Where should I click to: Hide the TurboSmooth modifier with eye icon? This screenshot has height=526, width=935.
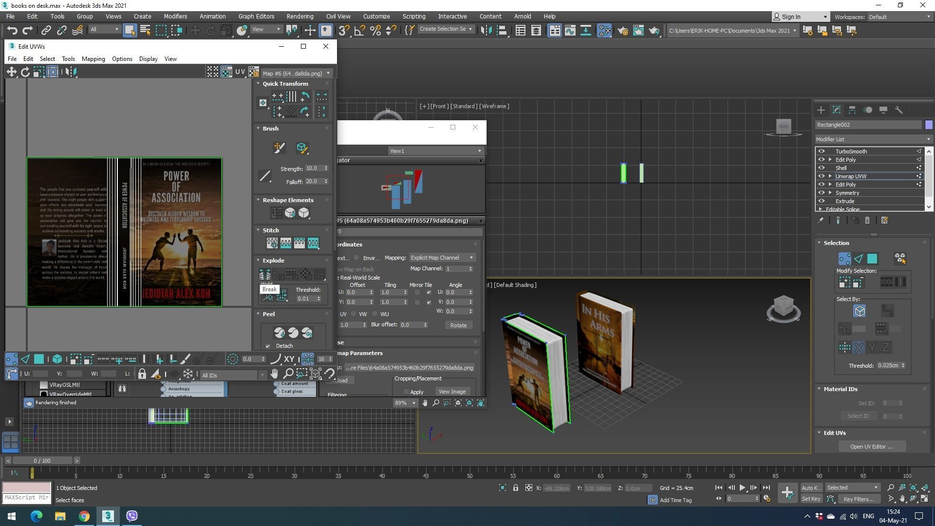click(x=822, y=151)
